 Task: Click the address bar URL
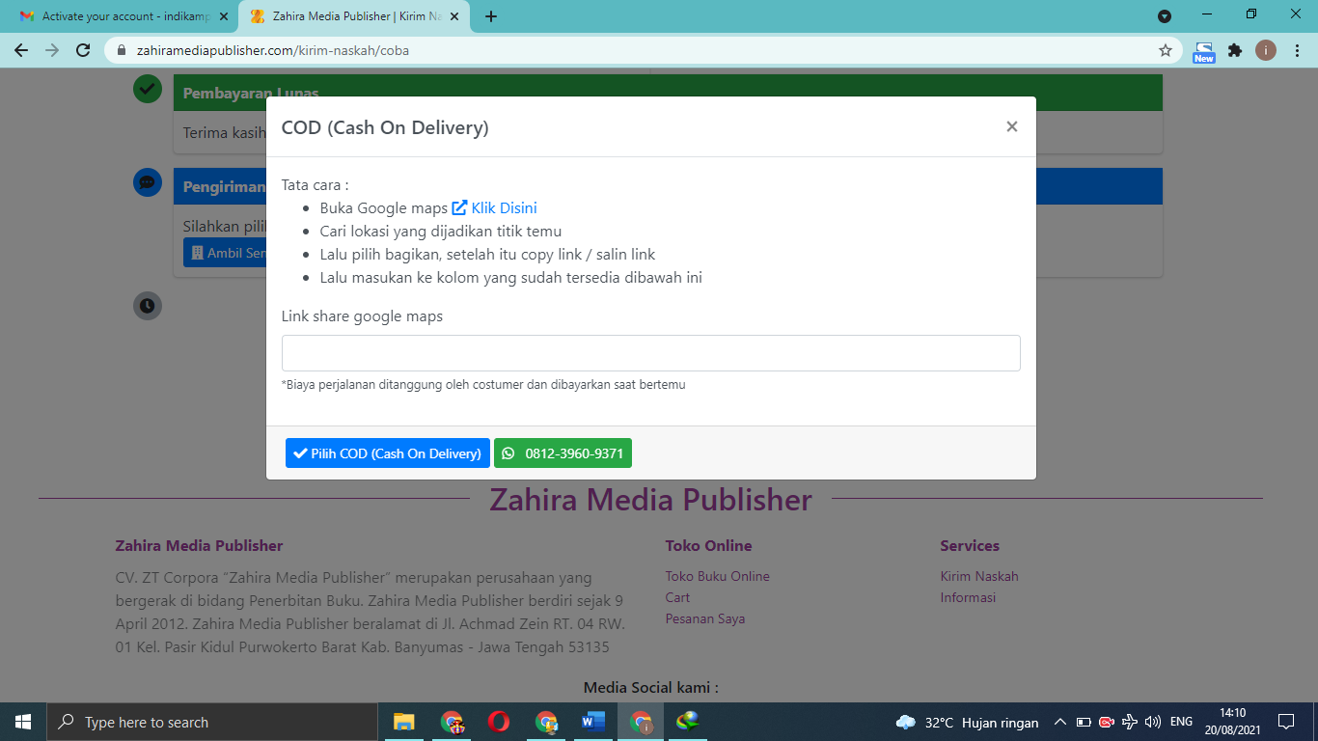coord(273,50)
